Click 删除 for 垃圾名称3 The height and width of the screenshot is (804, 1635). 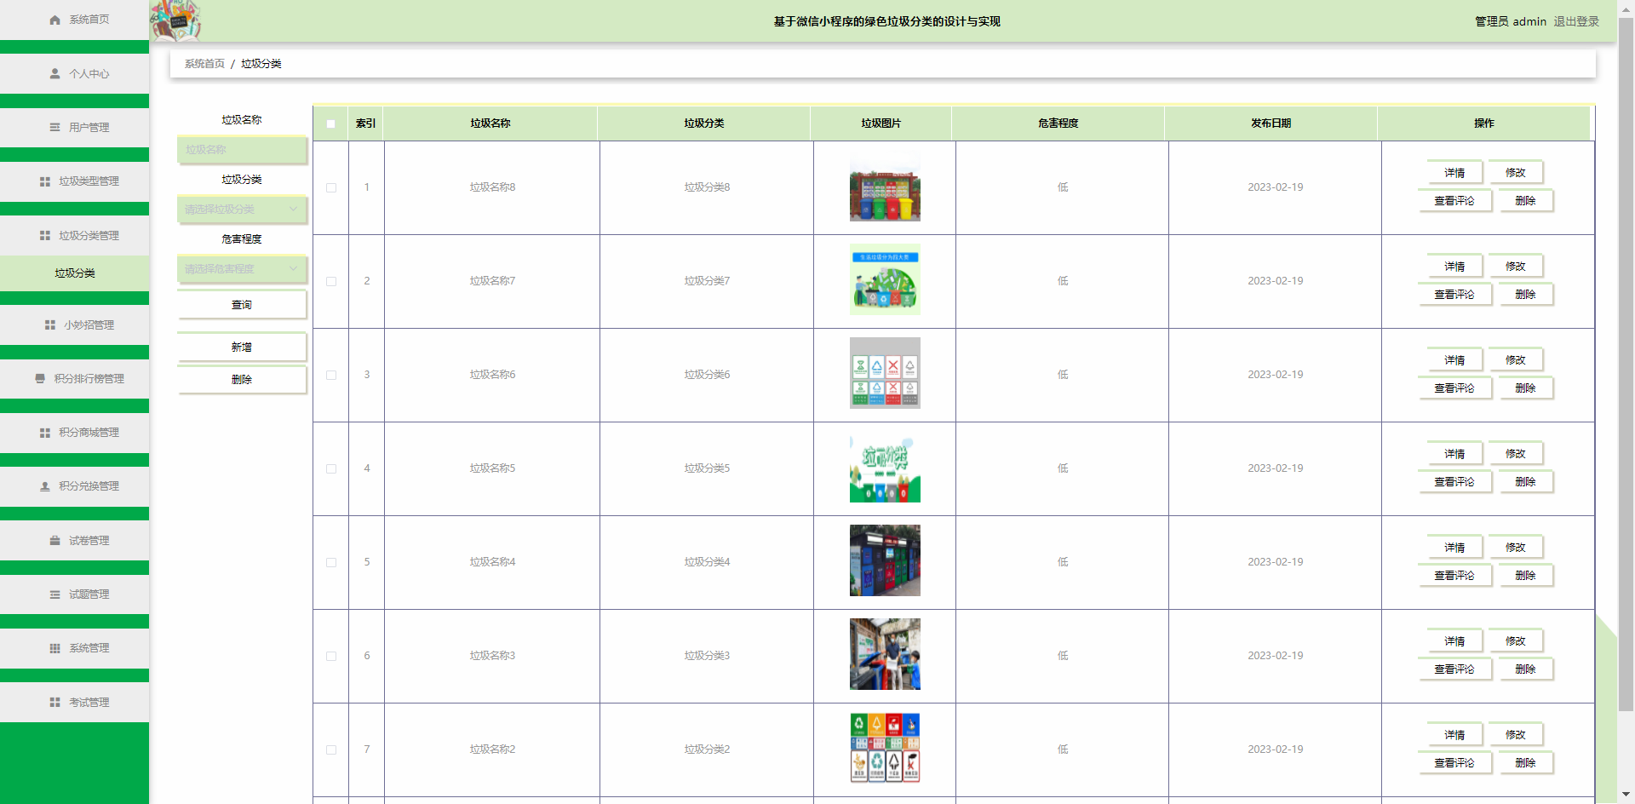pos(1526,669)
